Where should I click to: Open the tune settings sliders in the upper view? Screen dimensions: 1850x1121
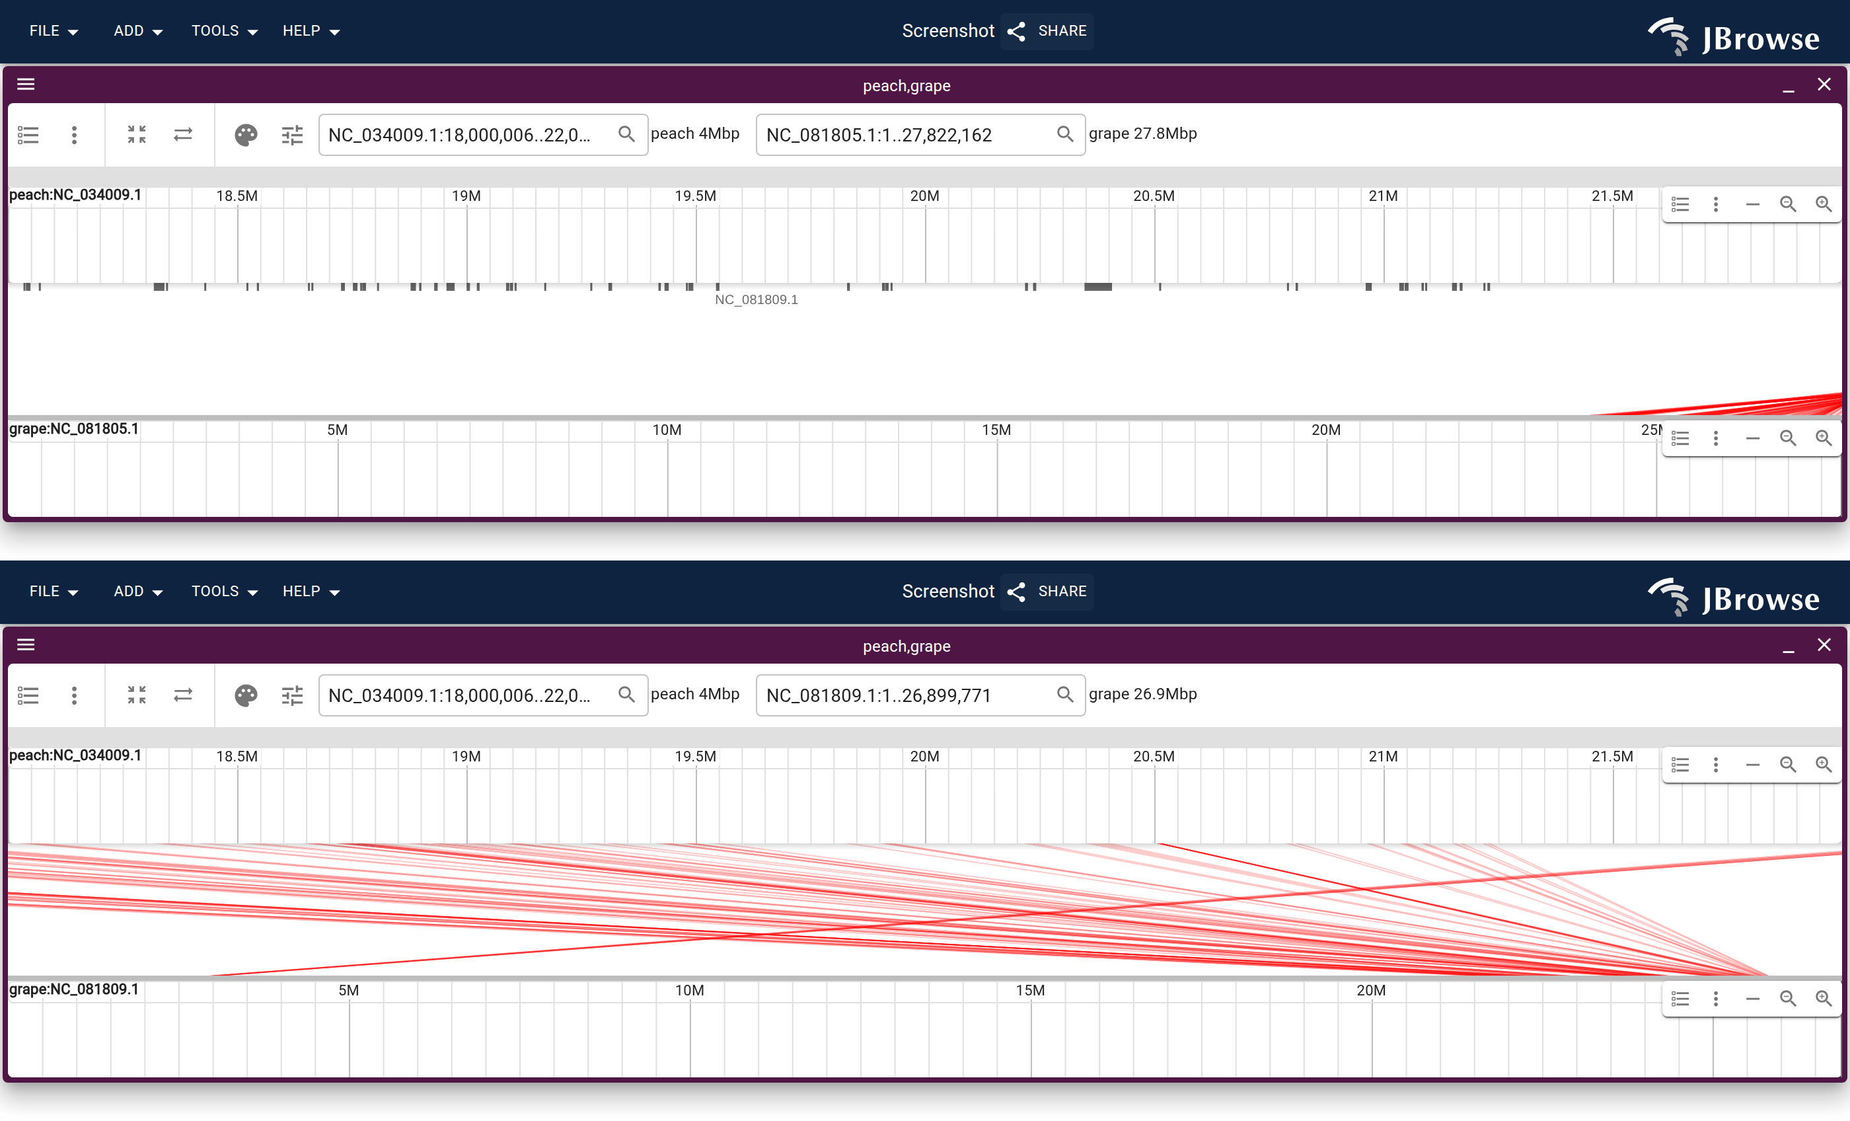292,134
